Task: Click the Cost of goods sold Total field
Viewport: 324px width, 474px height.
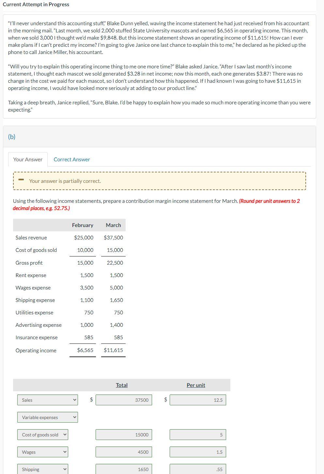Action: click(124, 434)
